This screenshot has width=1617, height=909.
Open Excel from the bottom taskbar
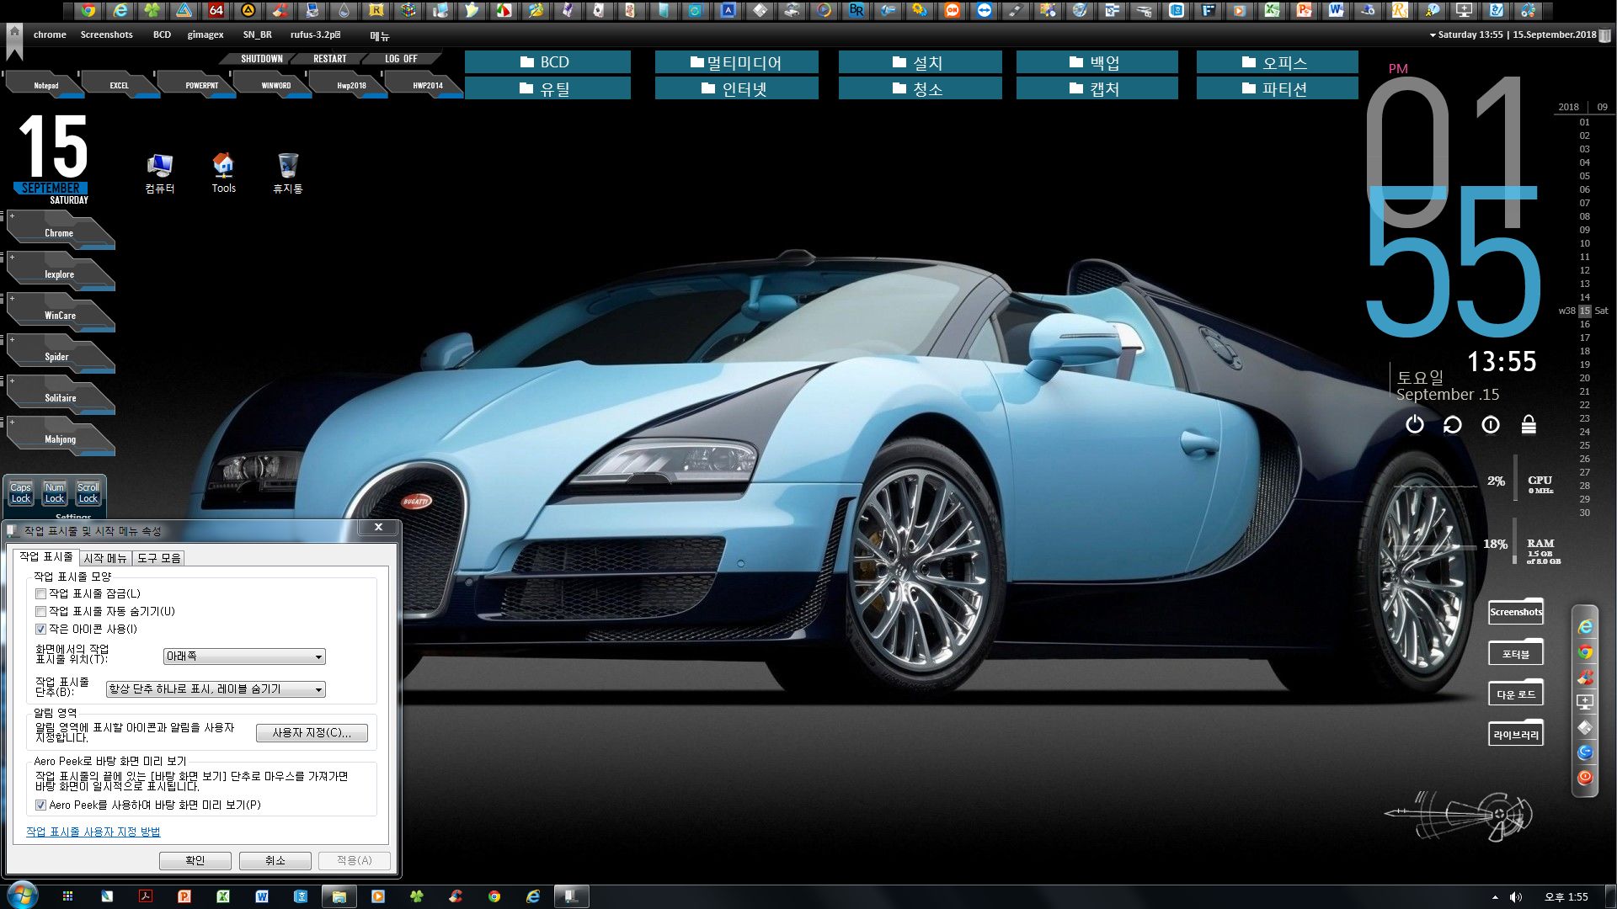[x=222, y=896]
